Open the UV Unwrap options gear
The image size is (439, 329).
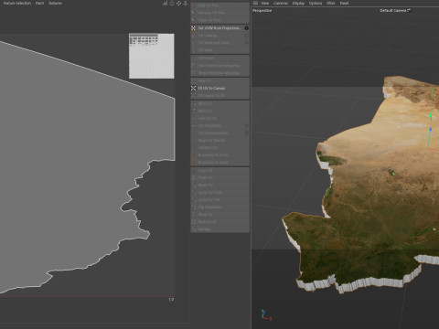coord(246,36)
